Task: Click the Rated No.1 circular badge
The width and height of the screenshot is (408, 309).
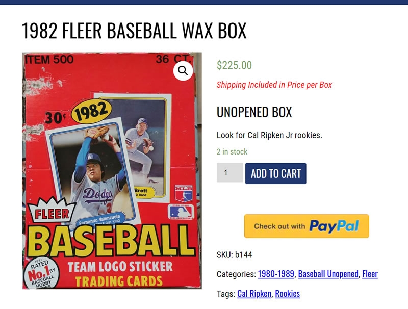Action: tap(41, 274)
